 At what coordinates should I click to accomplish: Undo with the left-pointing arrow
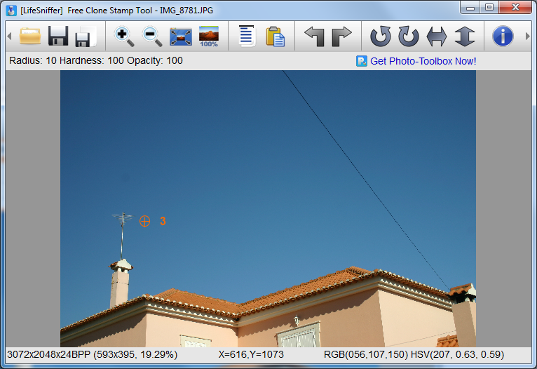pyautogui.click(x=314, y=36)
